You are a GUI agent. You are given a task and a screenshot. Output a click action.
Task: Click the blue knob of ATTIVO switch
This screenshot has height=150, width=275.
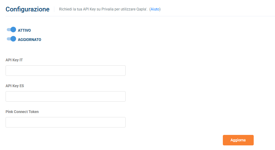click(x=13, y=30)
